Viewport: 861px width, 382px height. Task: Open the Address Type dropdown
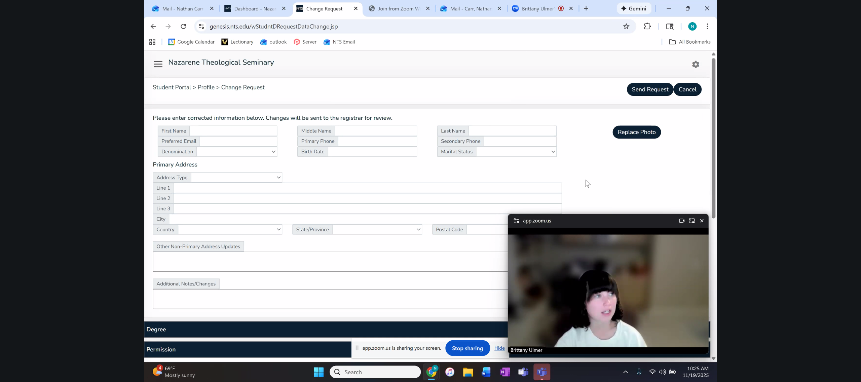(x=236, y=178)
